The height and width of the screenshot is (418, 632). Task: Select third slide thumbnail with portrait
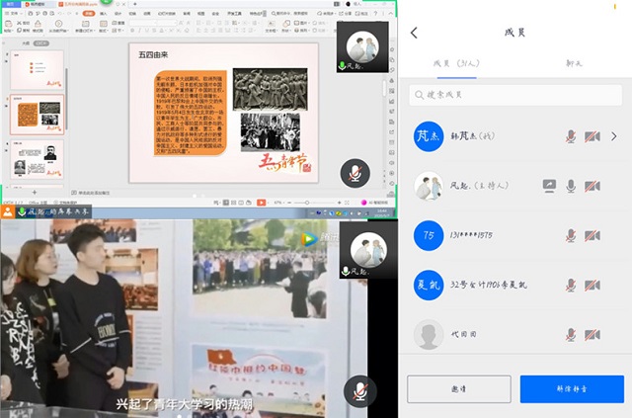coord(37,160)
